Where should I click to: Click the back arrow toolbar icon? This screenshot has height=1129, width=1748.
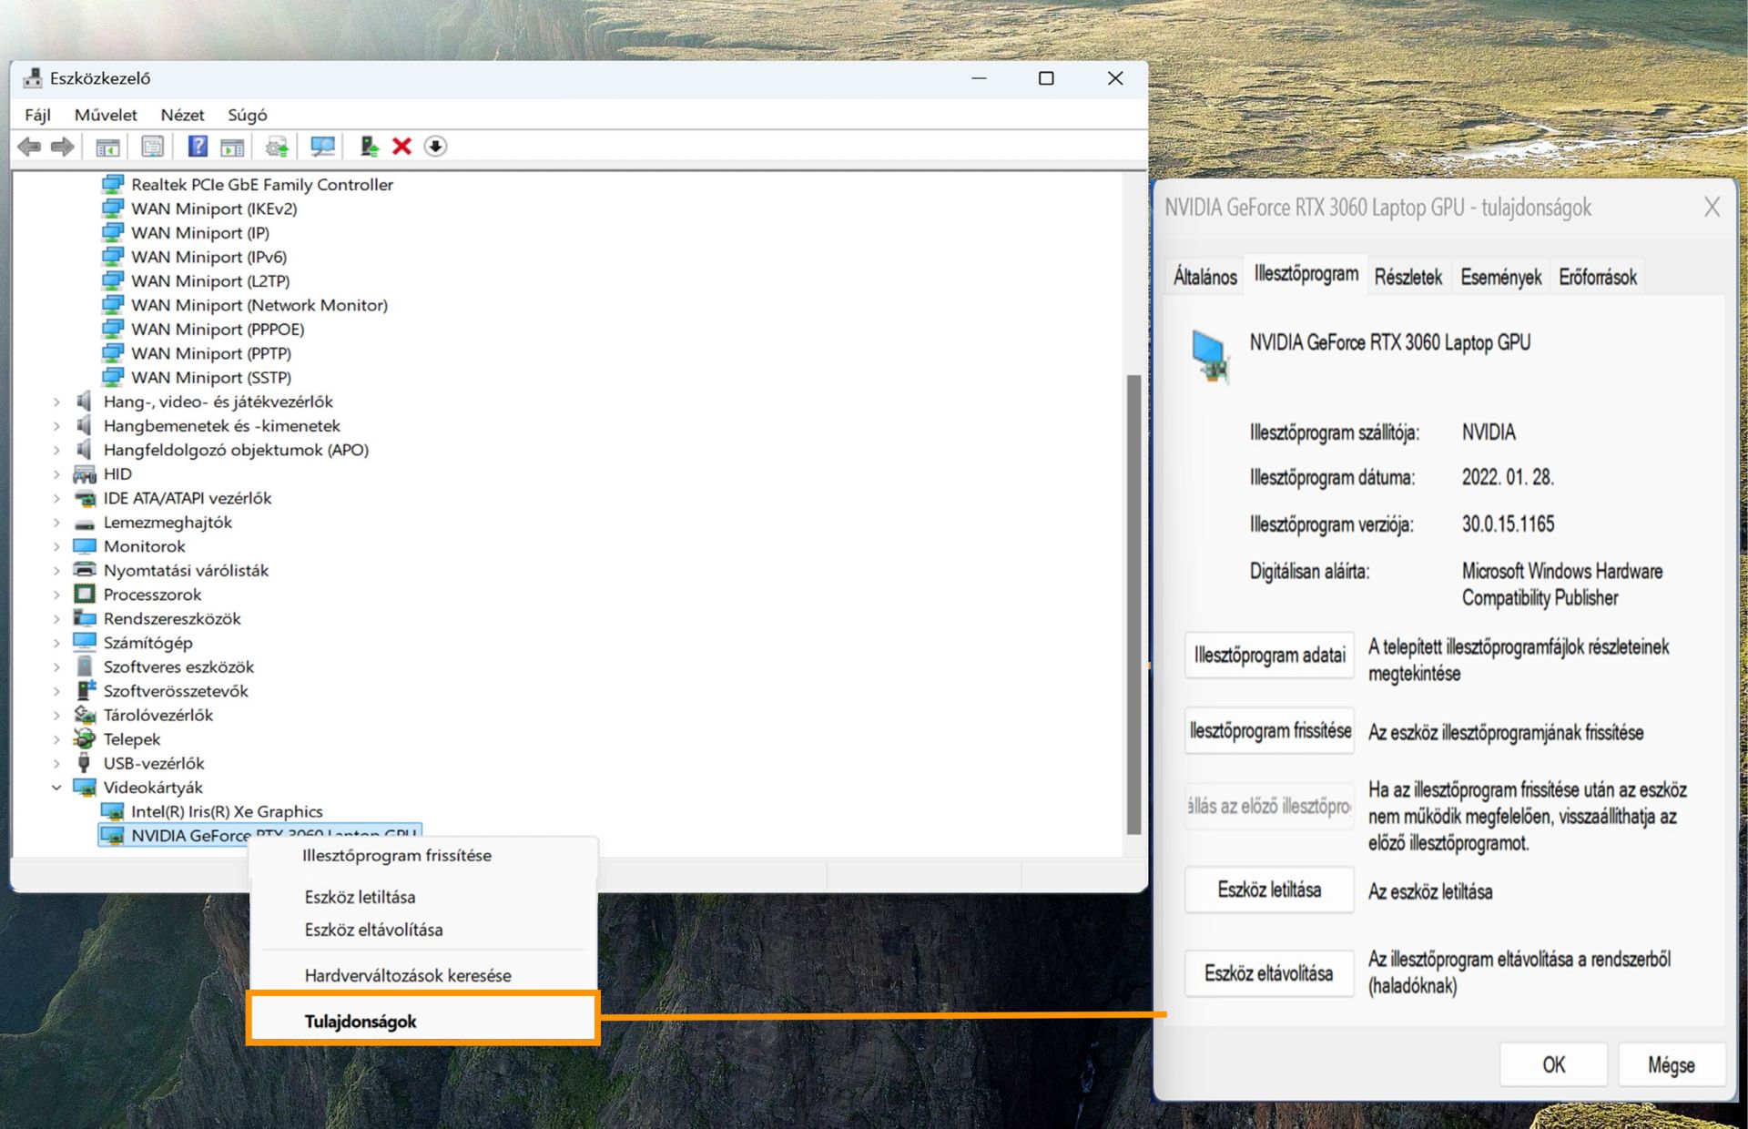(x=29, y=147)
